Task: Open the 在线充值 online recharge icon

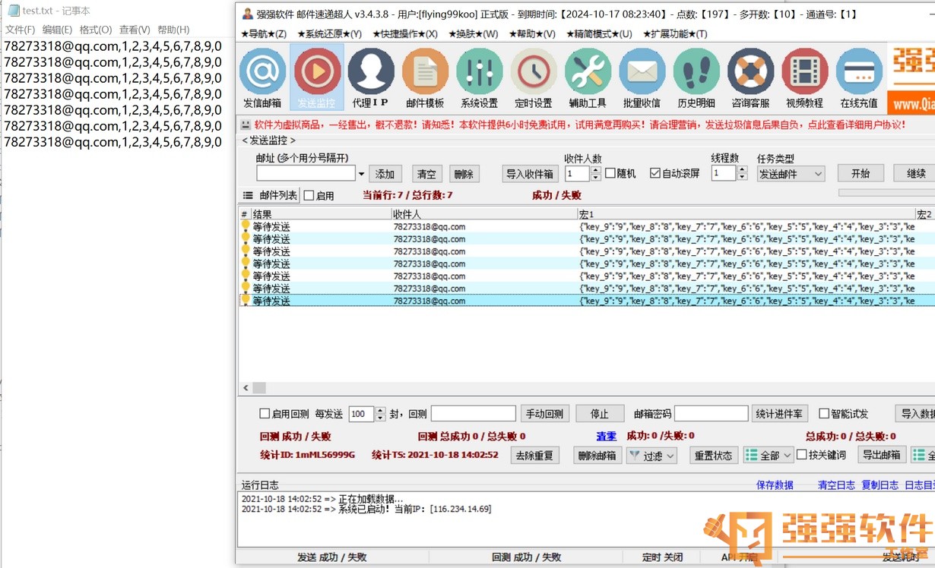Action: (859, 77)
